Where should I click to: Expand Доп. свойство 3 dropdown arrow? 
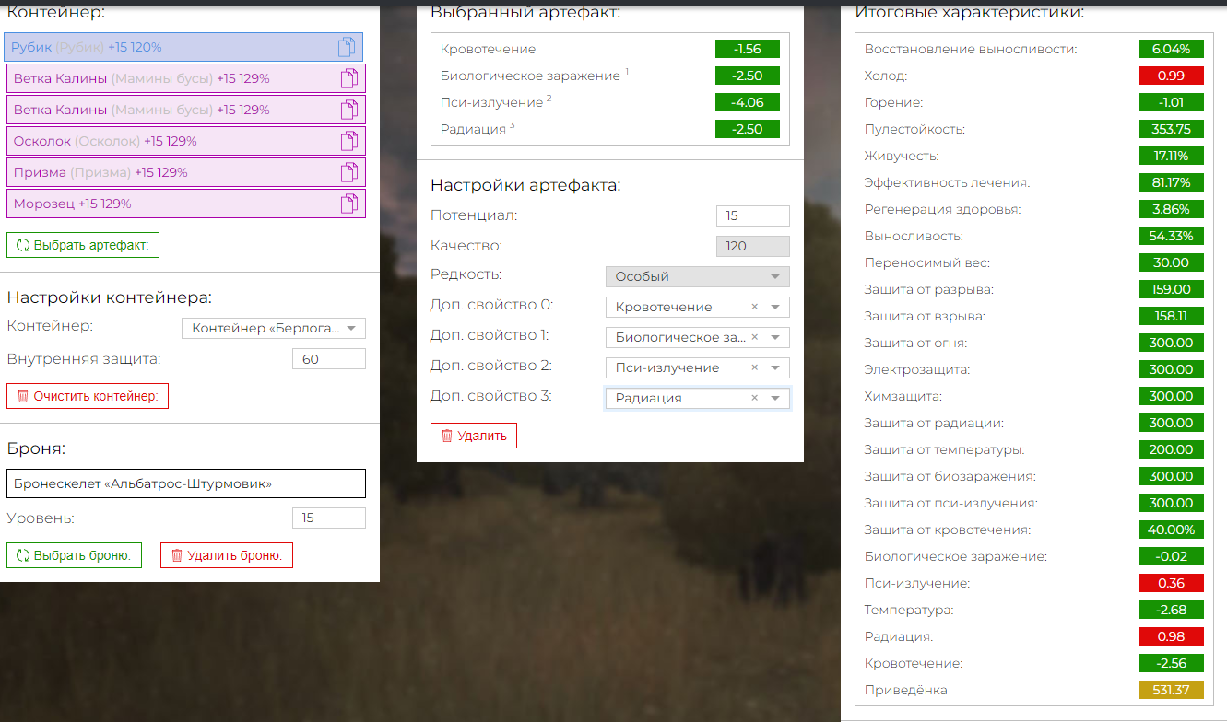(x=775, y=398)
